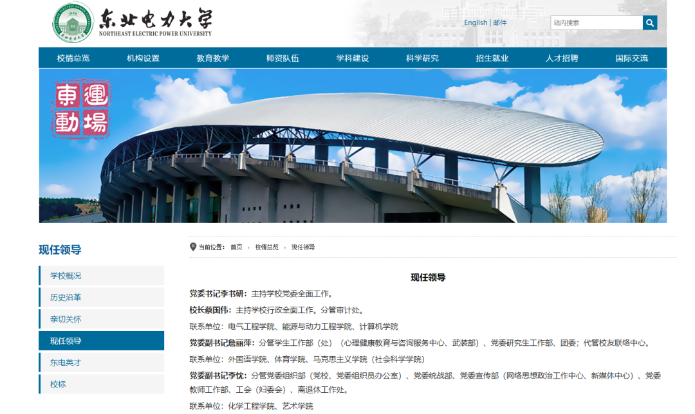
Task: Select 师资队伍 from the navigation bar
Action: pyautogui.click(x=282, y=57)
